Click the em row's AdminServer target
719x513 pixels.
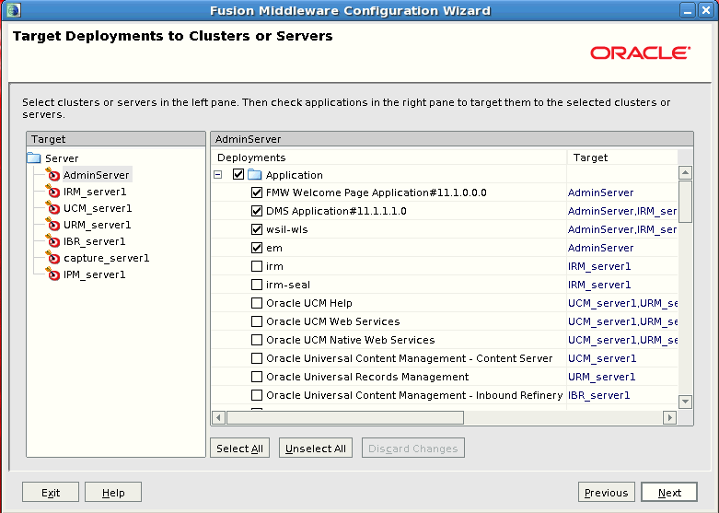(600, 248)
